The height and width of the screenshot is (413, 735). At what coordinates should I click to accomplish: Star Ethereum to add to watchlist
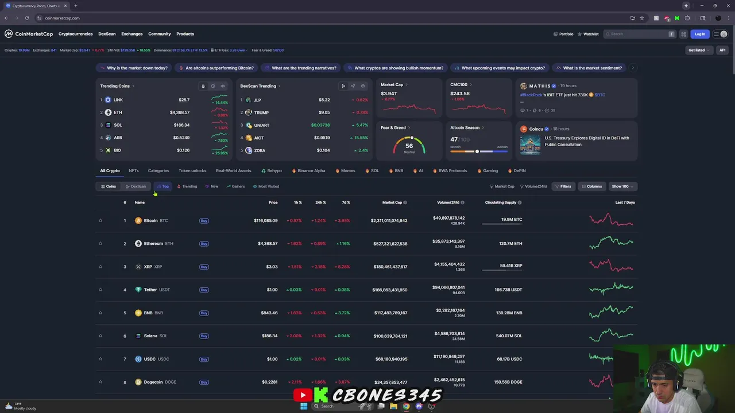tap(100, 243)
